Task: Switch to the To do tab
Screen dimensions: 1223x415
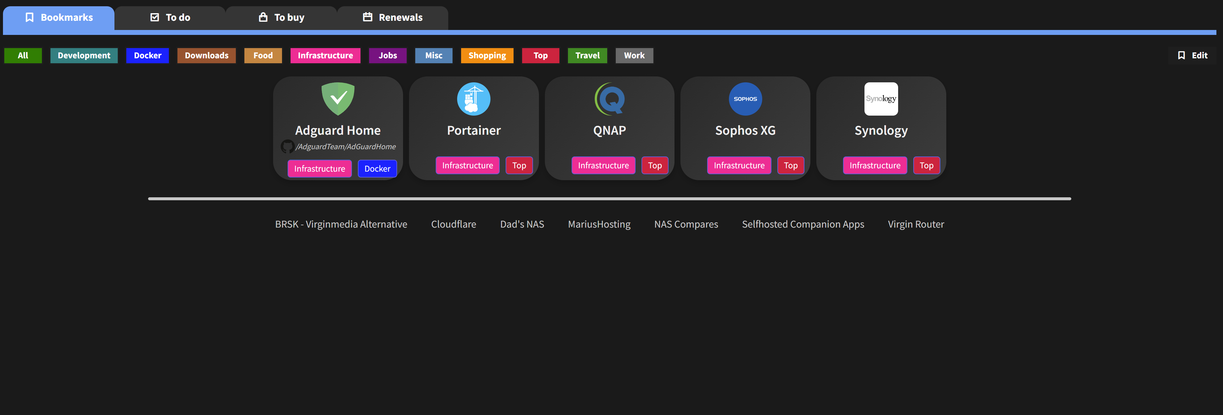Action: click(170, 17)
